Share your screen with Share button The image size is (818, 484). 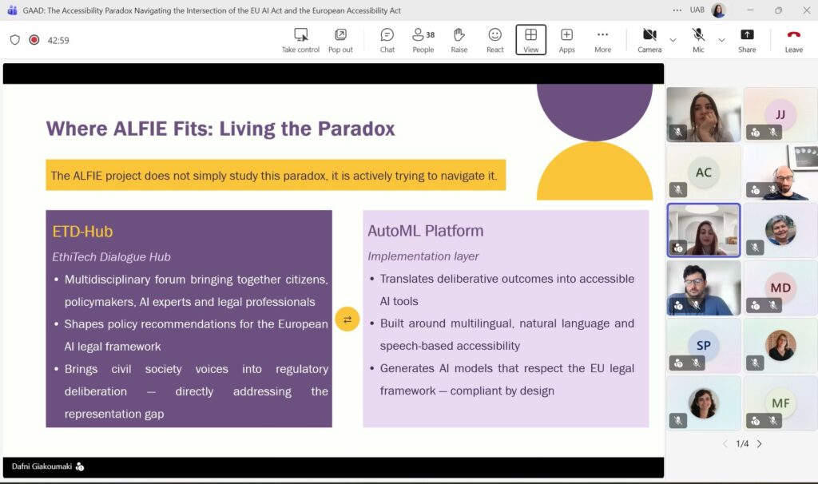747,40
